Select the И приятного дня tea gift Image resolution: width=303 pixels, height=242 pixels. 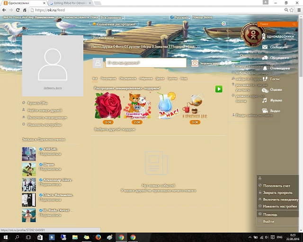[x=195, y=105]
